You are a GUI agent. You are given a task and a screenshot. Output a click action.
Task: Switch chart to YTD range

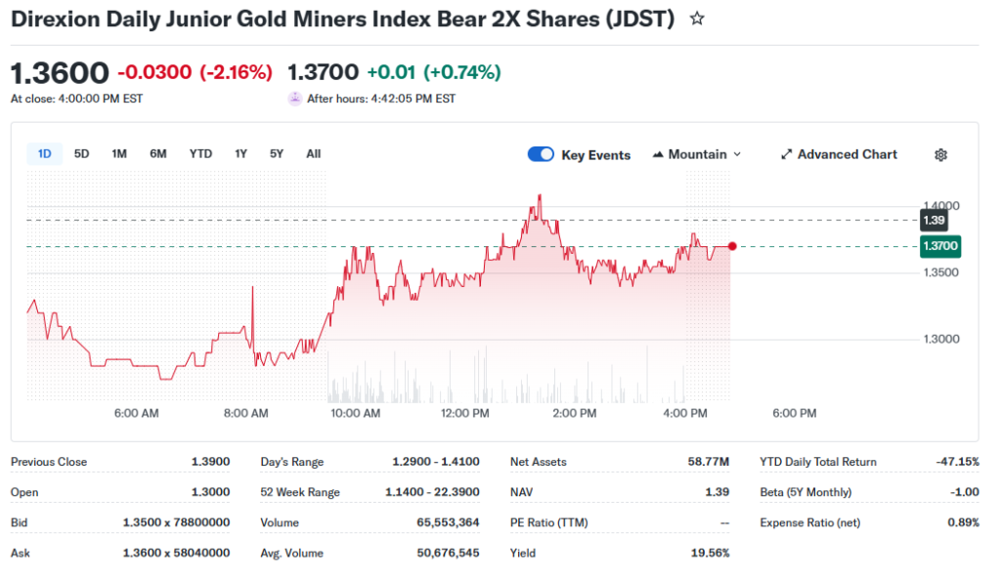(200, 153)
